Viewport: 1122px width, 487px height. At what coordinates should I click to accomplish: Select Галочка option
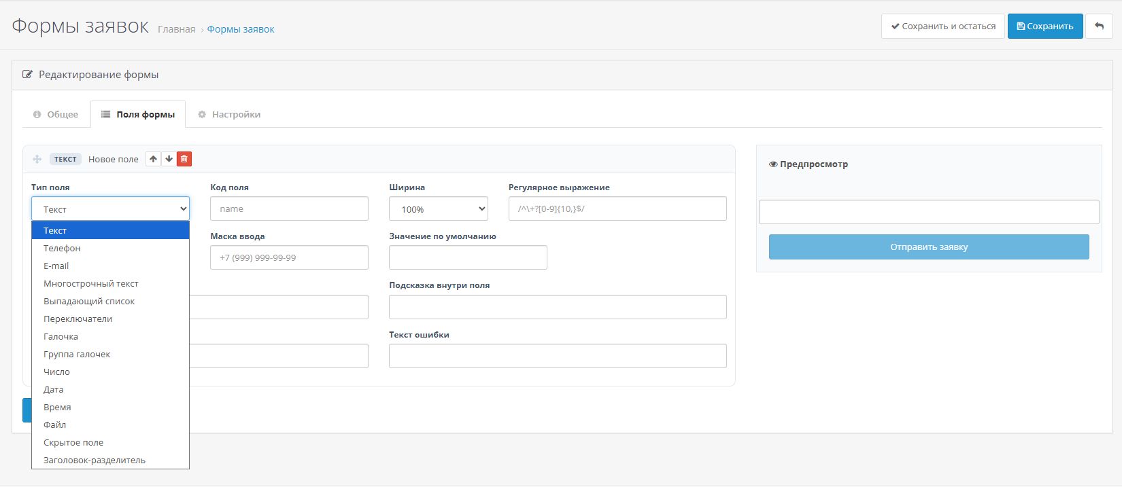110,336
